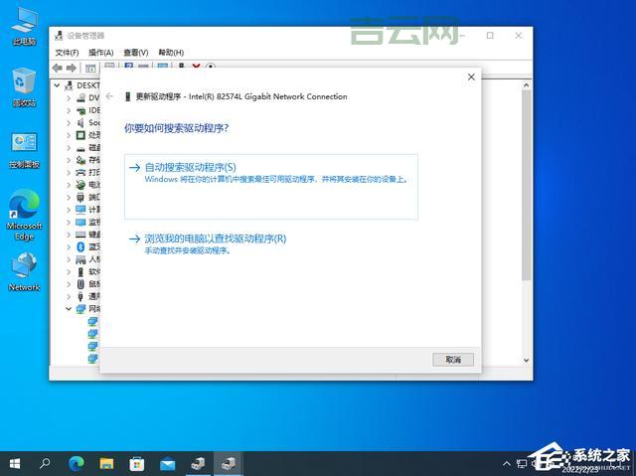
Task: Click the back arrow in update driver dialog
Action: (x=109, y=96)
